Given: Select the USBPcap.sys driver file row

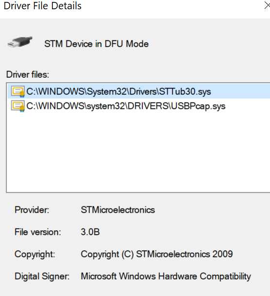Looking at the screenshot, I should [139, 106].
